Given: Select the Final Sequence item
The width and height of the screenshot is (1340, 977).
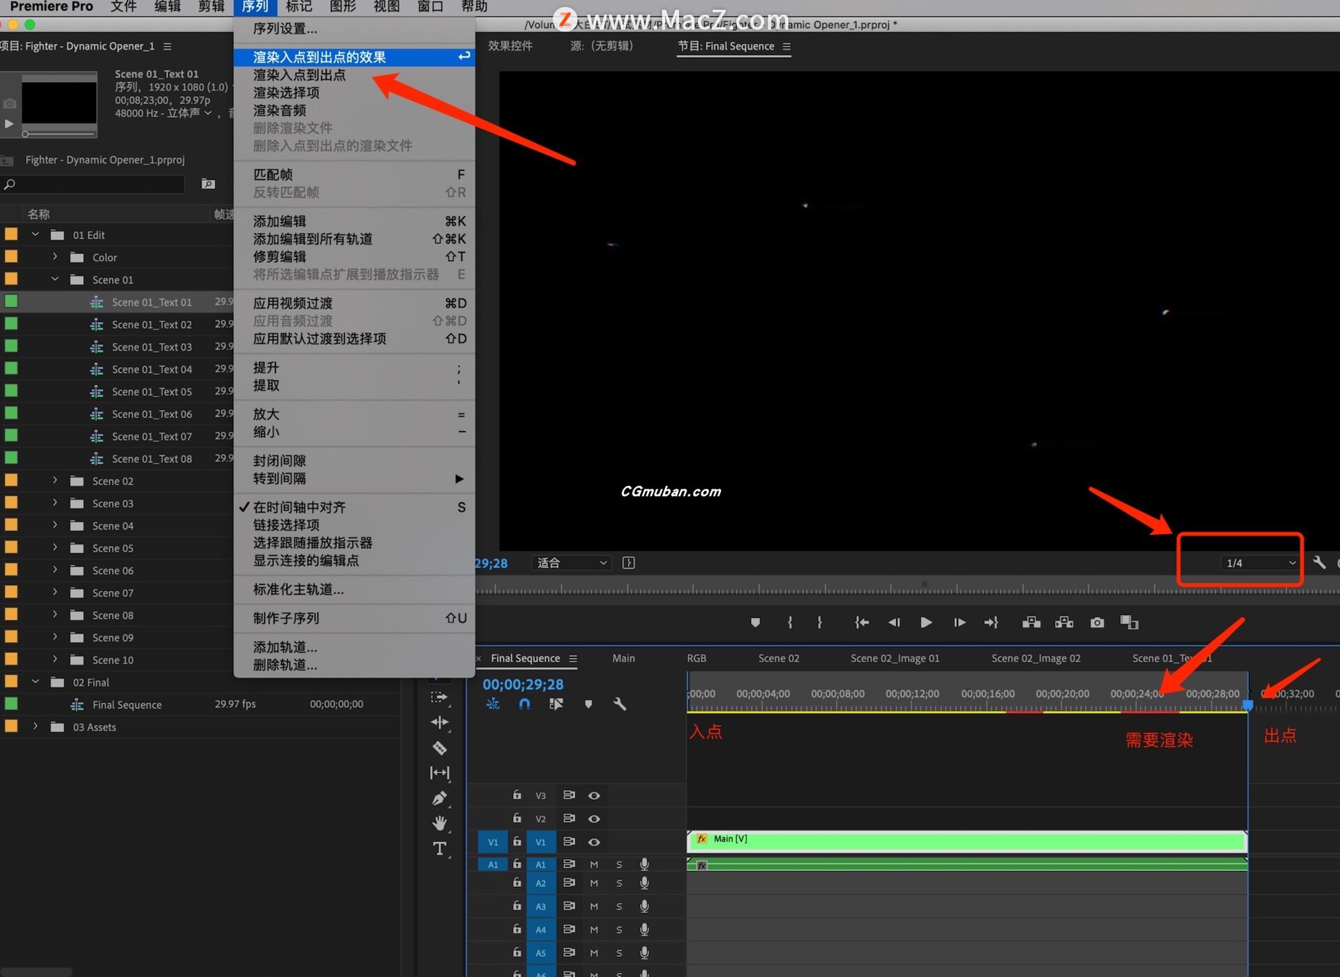Looking at the screenshot, I should [127, 705].
